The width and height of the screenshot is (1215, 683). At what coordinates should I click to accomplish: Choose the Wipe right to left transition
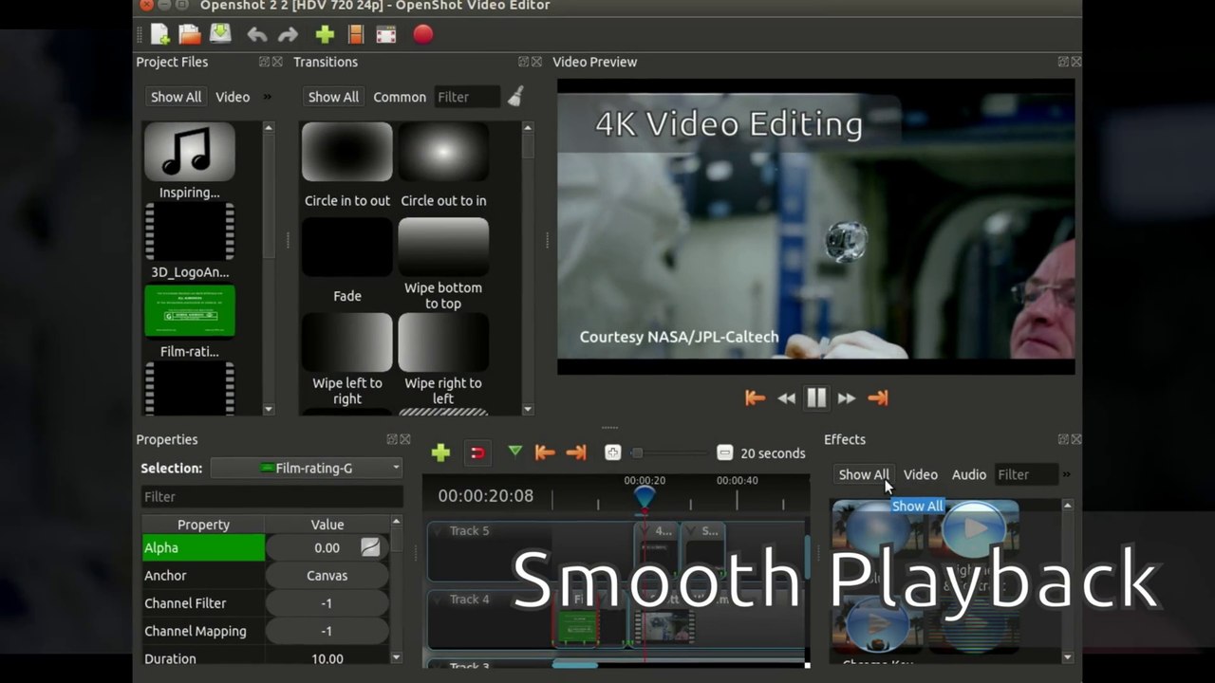click(443, 342)
